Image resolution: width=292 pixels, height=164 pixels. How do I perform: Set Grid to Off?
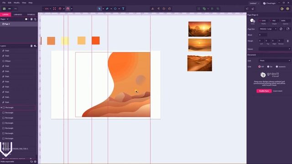coord(260,67)
